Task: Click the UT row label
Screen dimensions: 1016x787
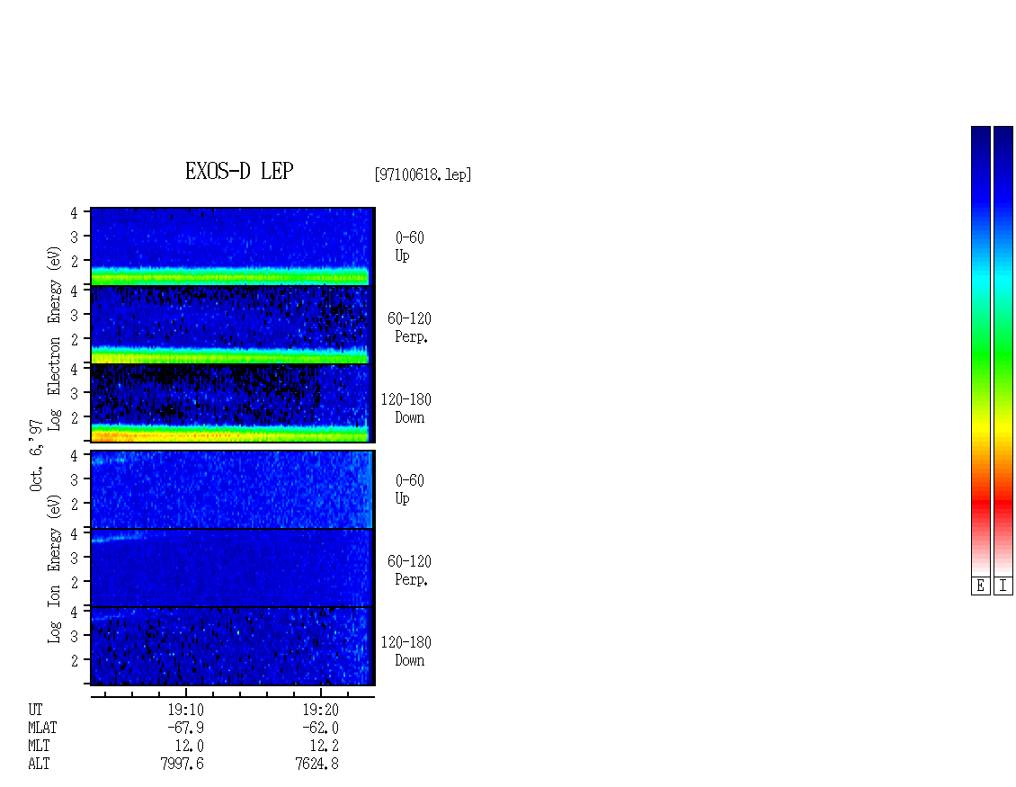Action: 35,710
